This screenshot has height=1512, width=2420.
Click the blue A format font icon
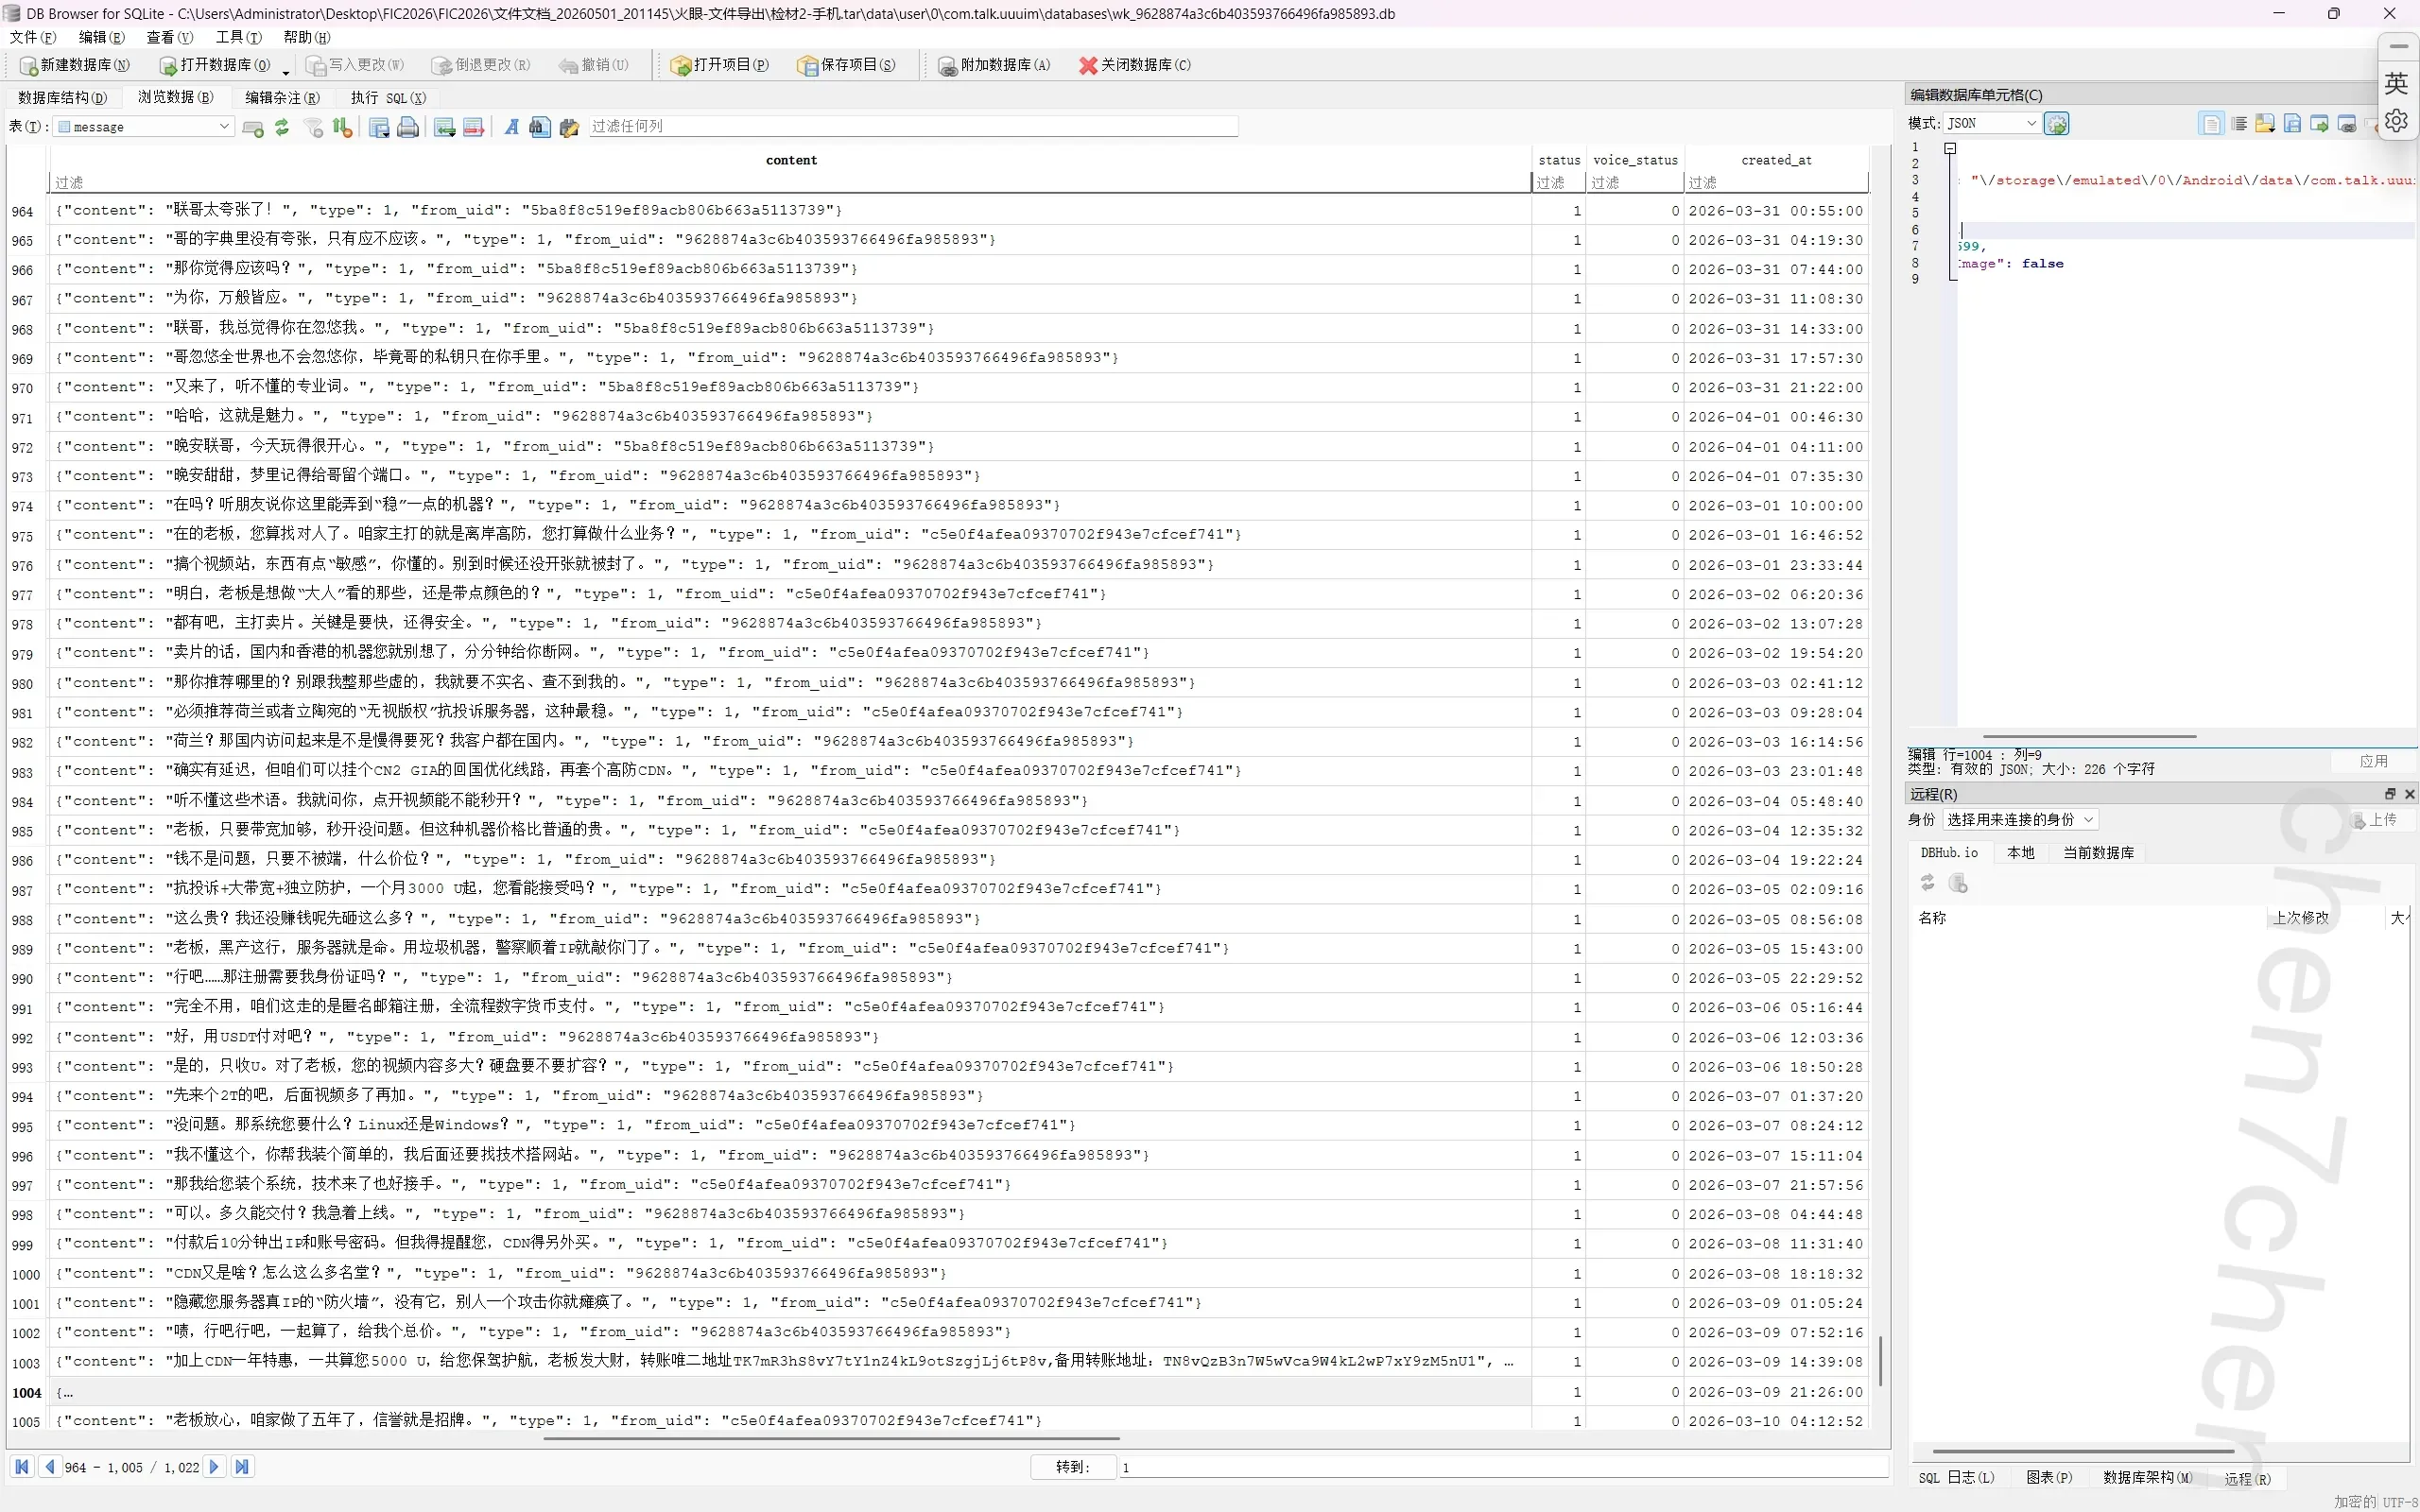coord(512,127)
